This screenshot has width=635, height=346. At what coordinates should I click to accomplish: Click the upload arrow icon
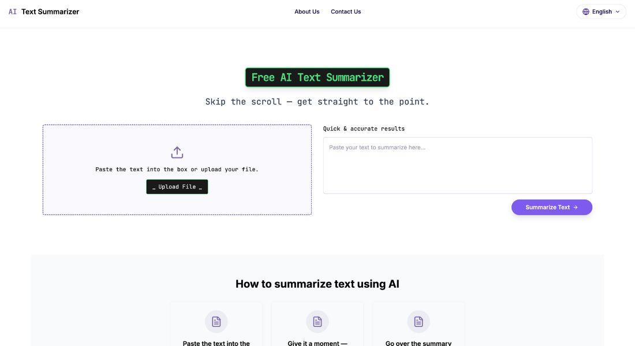click(x=177, y=152)
